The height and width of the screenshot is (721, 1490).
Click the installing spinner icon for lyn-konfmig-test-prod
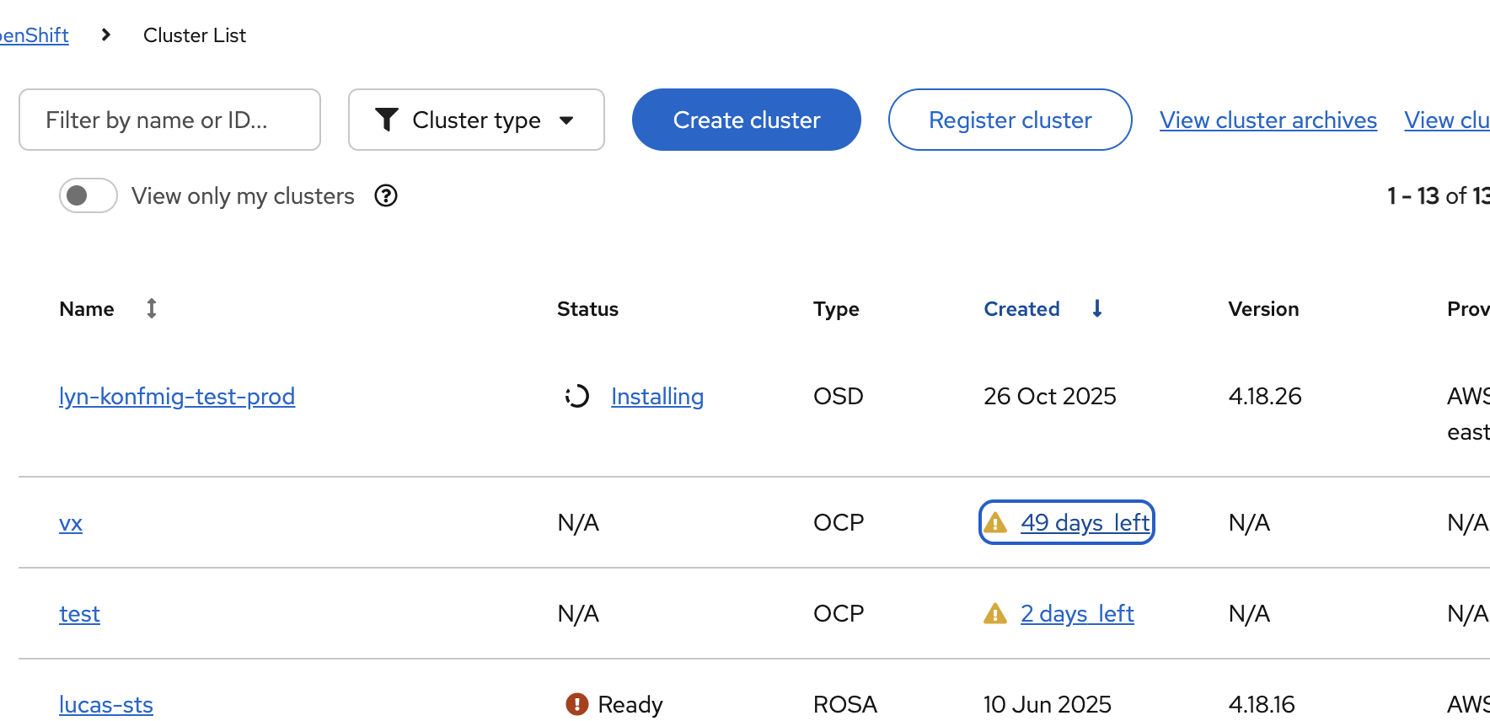click(577, 396)
